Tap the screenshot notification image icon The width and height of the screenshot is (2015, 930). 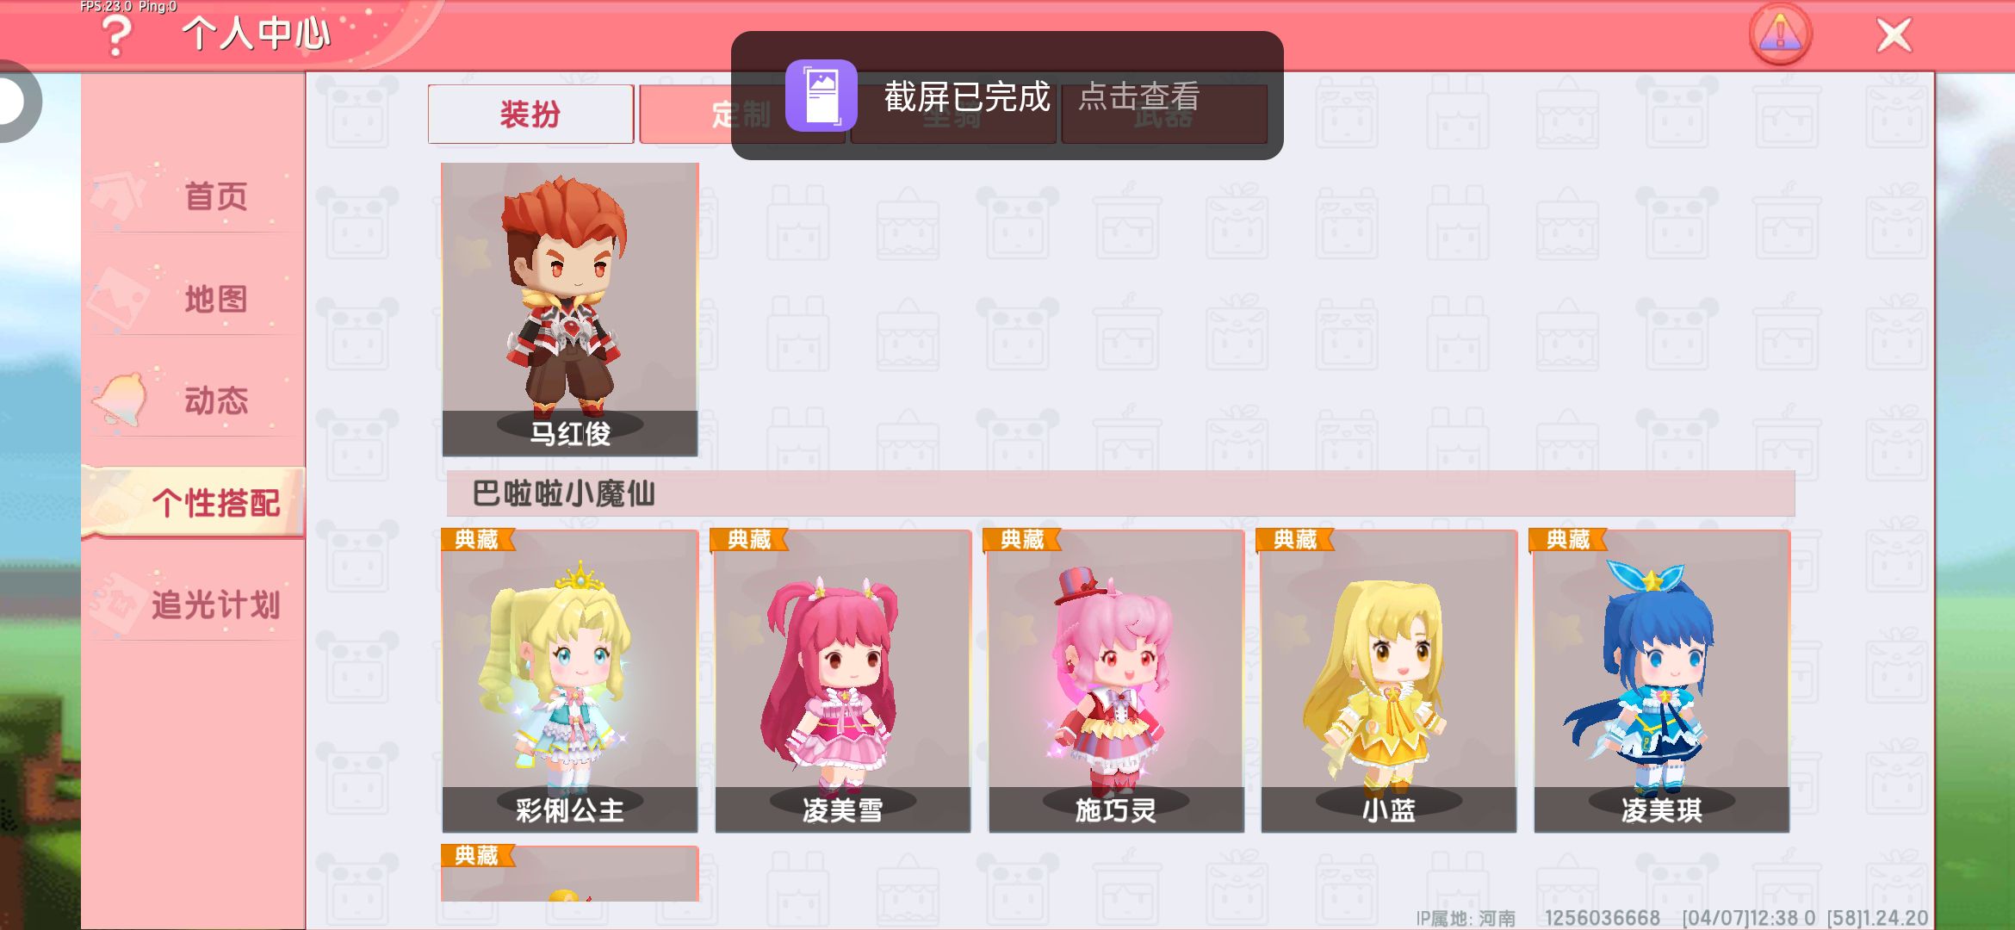821,96
